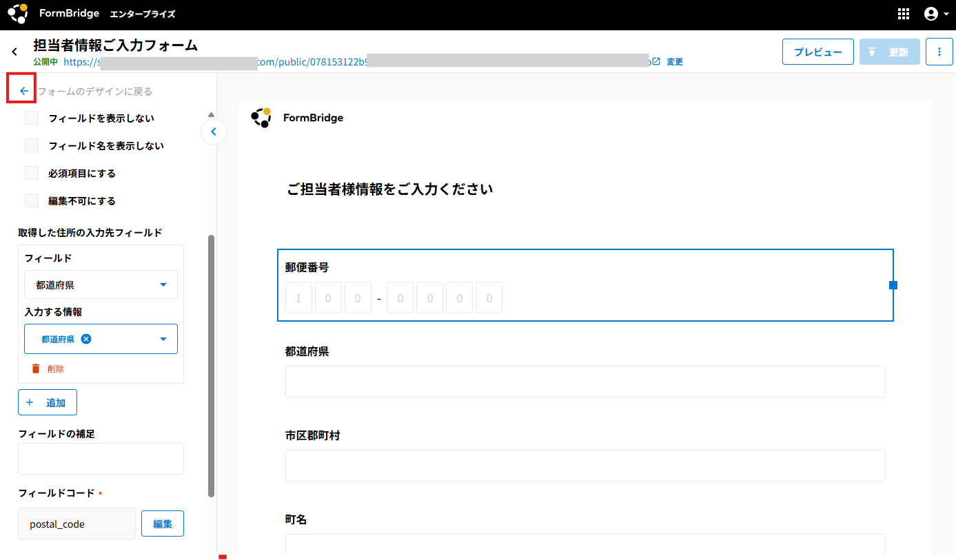Screen dimensions: 956x560
Task: Remove the 都道府県 chip with x icon
Action: (86, 339)
